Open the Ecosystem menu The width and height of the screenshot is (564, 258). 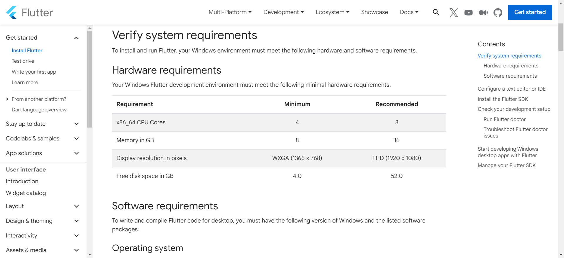(332, 12)
